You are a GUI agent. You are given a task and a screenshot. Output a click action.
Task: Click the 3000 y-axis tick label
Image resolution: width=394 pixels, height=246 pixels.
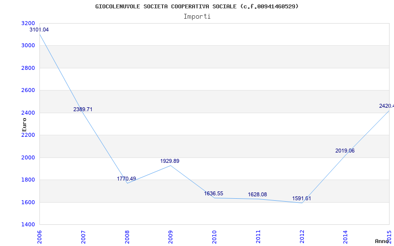(x=28, y=46)
